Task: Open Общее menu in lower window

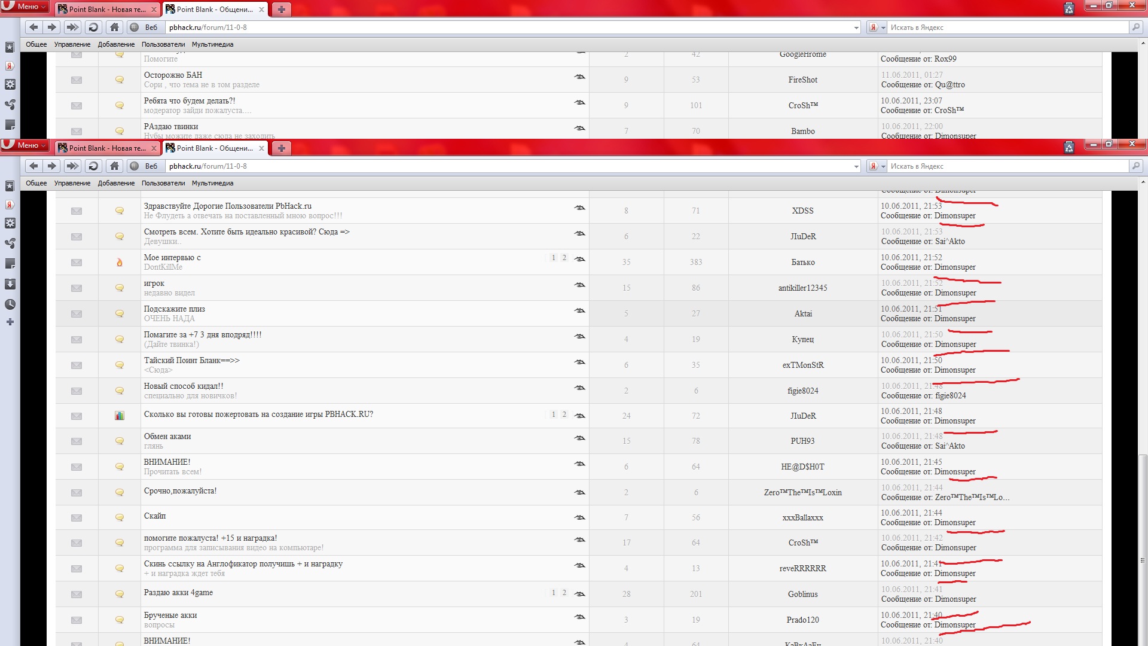Action: click(x=36, y=183)
